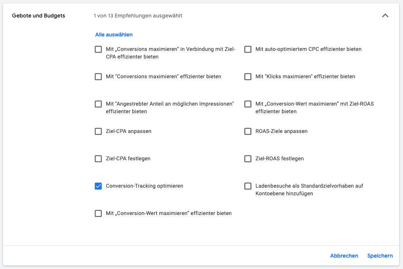The height and width of the screenshot is (269, 403).
Task: Click the Gebote und Budgets heading
Action: (x=38, y=16)
